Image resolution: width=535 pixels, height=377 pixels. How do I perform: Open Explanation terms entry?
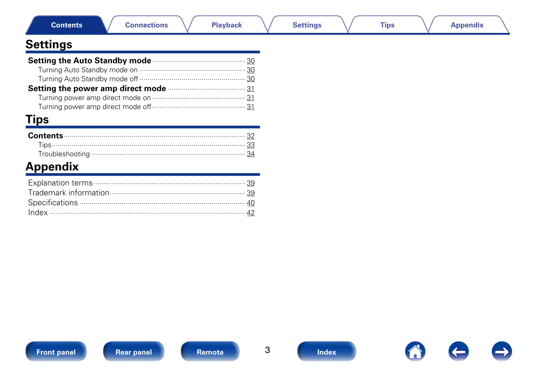coord(60,183)
